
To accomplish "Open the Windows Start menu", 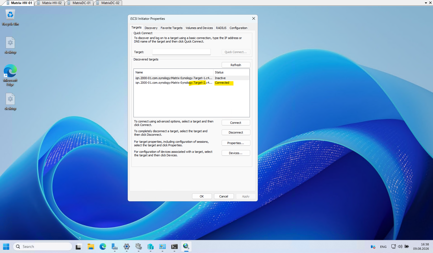I will [x=6, y=246].
